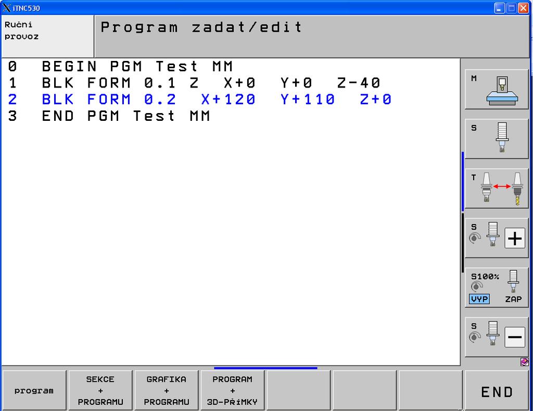
Task: Click the Y+110 value in line 2
Action: (x=308, y=99)
